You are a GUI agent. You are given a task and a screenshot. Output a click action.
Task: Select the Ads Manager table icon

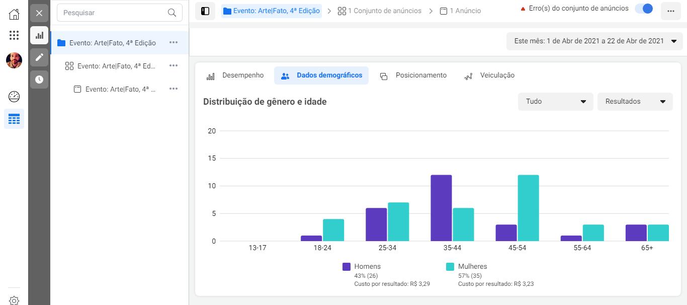pos(14,119)
